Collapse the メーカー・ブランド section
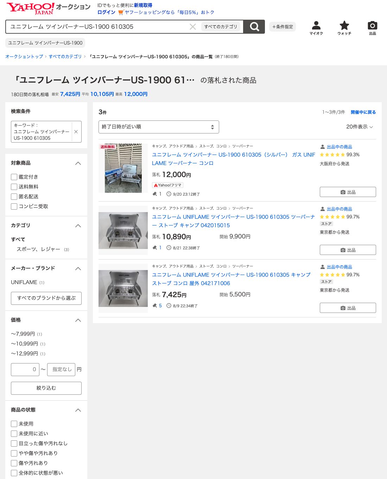The image size is (387, 479). pos(78,269)
